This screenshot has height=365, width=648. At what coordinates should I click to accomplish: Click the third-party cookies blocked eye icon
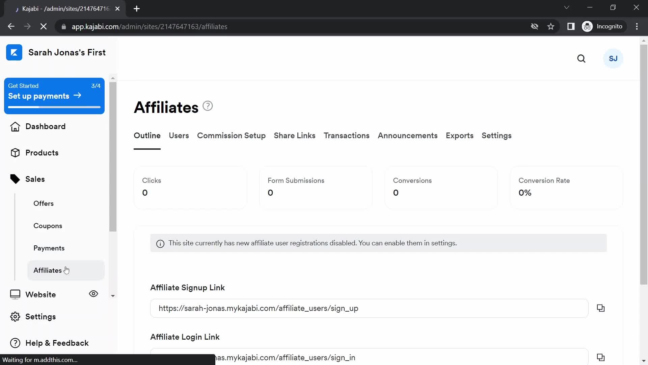click(534, 26)
